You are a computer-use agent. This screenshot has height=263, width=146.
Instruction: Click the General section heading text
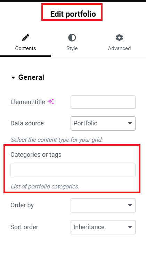tap(31, 77)
